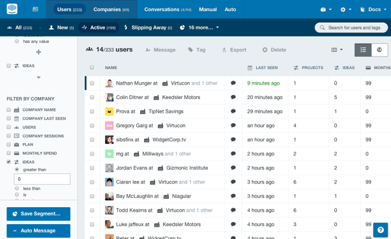Open Bay McLaughlin's user profile

click(135, 196)
